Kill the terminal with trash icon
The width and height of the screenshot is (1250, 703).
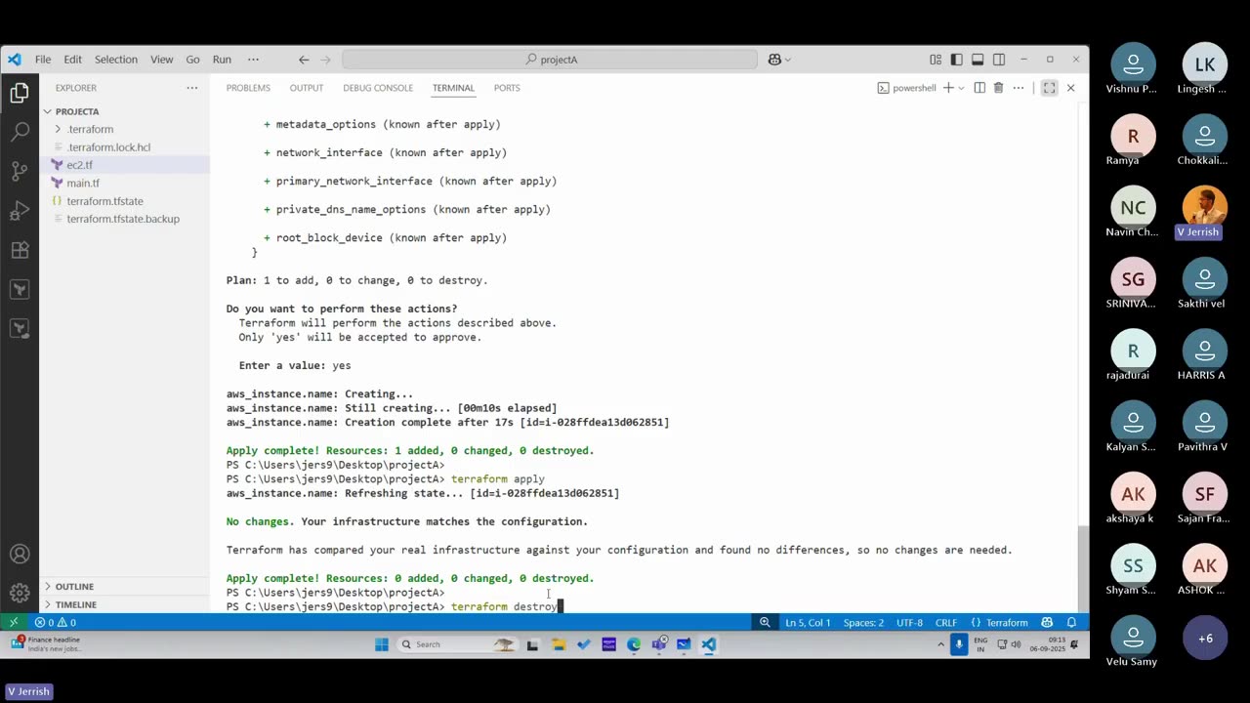(x=998, y=88)
